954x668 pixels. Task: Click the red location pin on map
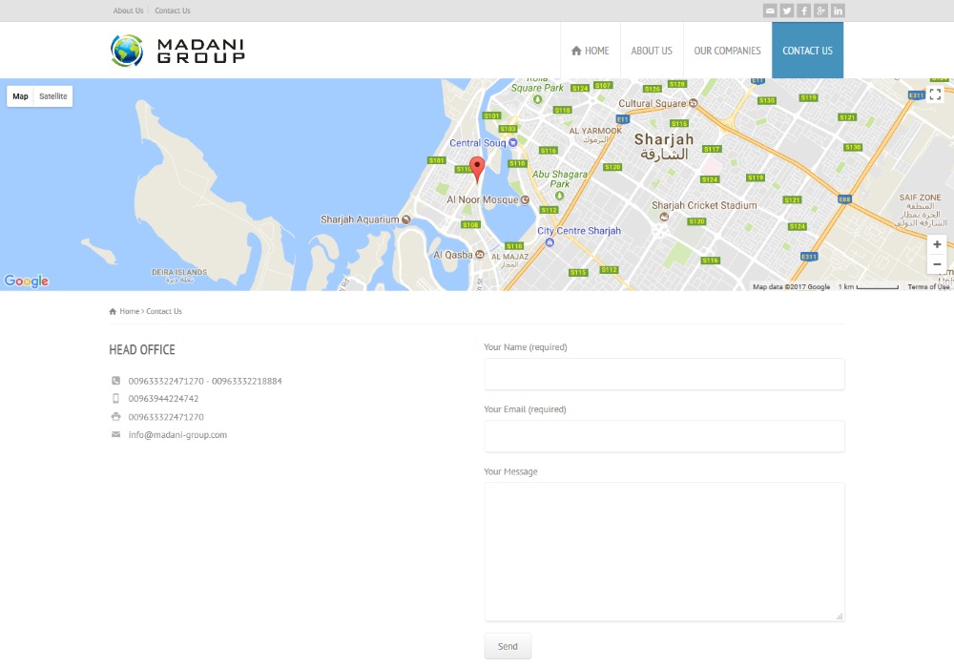click(477, 169)
